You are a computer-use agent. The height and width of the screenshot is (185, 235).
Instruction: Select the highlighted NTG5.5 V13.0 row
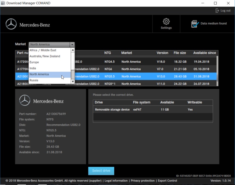pyautogui.click(x=116, y=76)
